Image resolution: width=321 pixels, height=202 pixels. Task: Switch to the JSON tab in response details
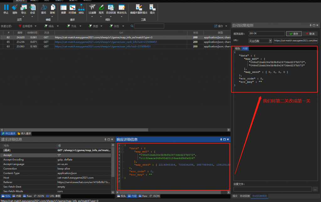coord(154,196)
